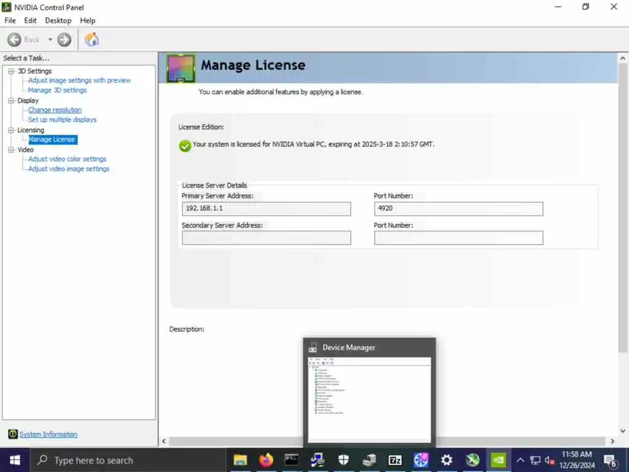Open the System Information link
The height and width of the screenshot is (472, 629).
49,435
